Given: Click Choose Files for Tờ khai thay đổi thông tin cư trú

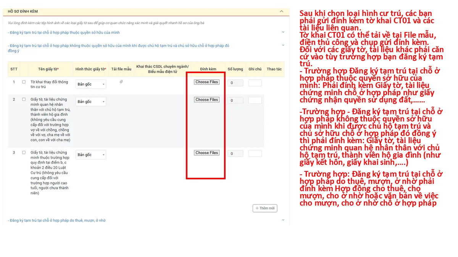Looking at the screenshot, I should click(206, 82).
